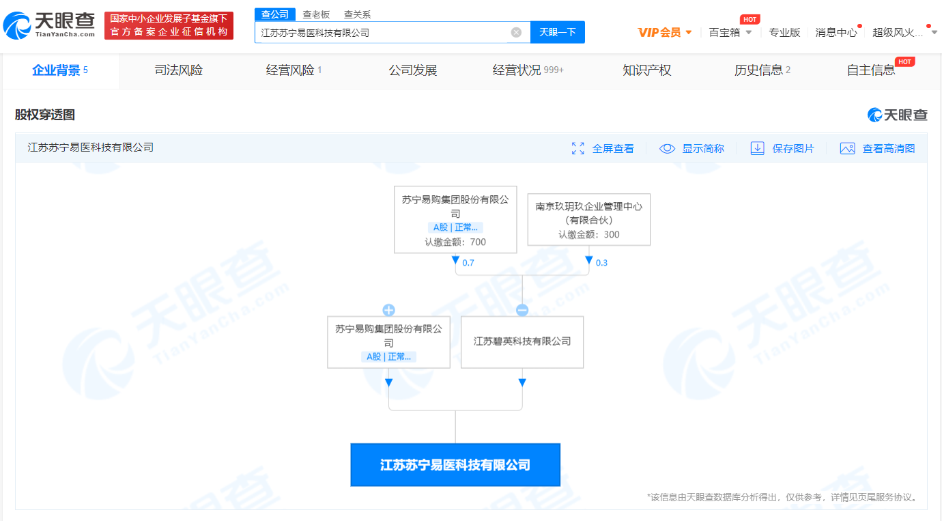Click the fullscreen view icon
Image resolution: width=942 pixels, height=521 pixels.
pos(578,148)
